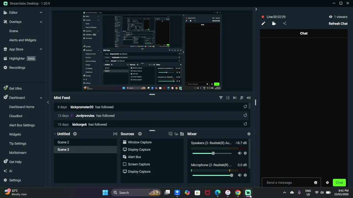Open Alert Box Settings

[22, 125]
